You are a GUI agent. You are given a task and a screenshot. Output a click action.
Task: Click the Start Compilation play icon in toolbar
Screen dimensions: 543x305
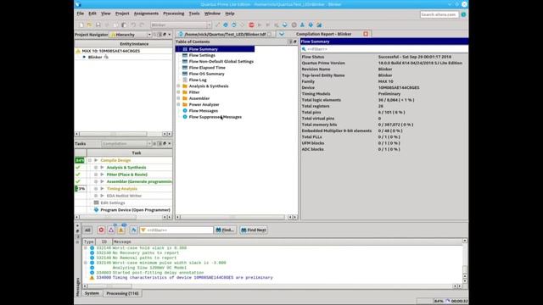click(260, 25)
